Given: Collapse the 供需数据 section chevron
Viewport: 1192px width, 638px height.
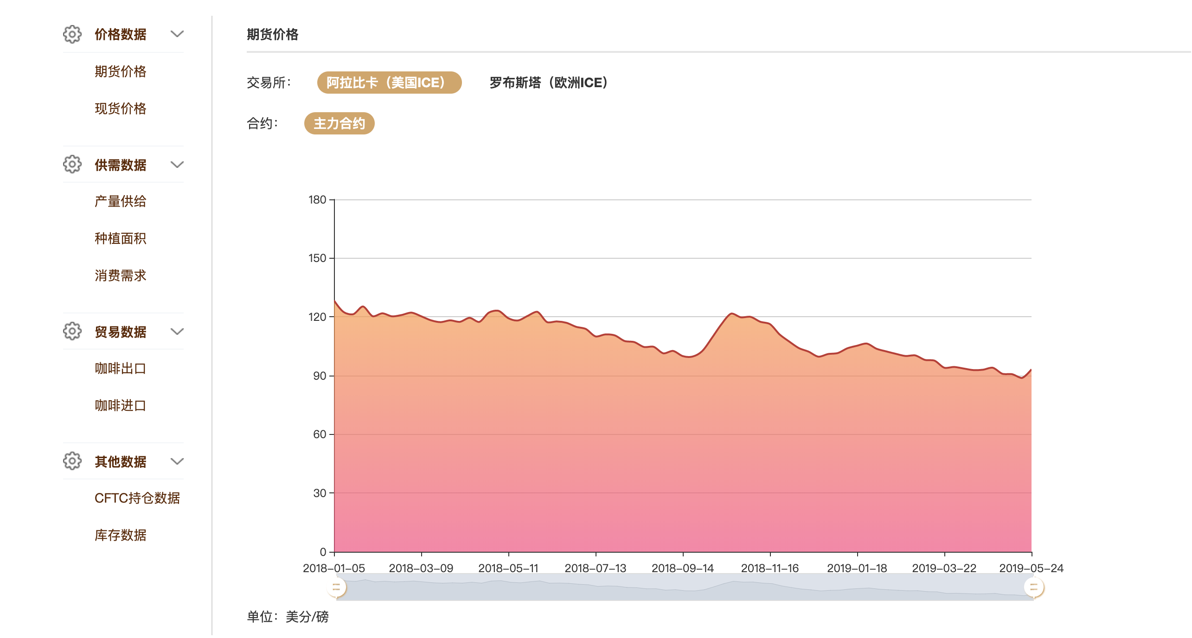Looking at the screenshot, I should point(177,165).
